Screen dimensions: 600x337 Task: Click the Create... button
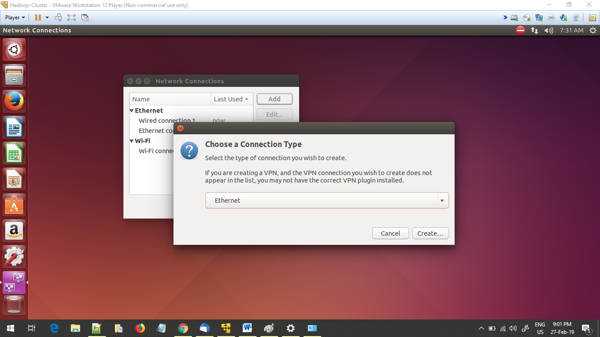[430, 233]
